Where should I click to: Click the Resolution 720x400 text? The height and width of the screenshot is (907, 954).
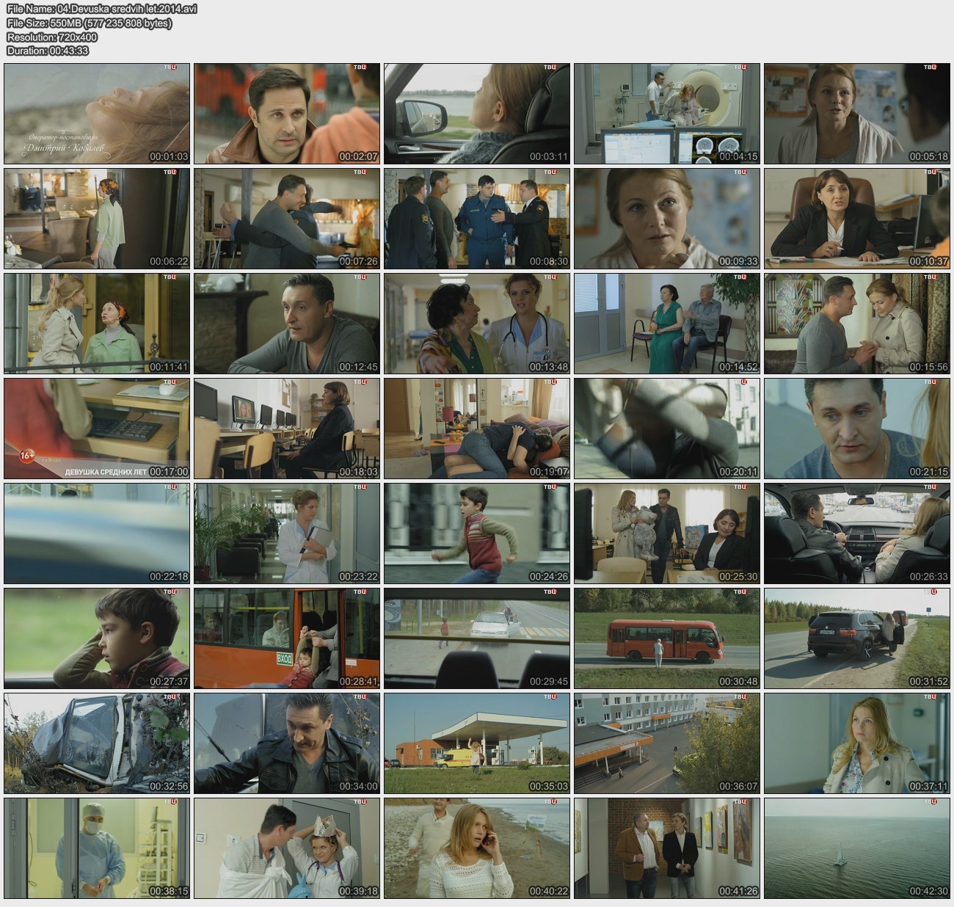coord(51,37)
